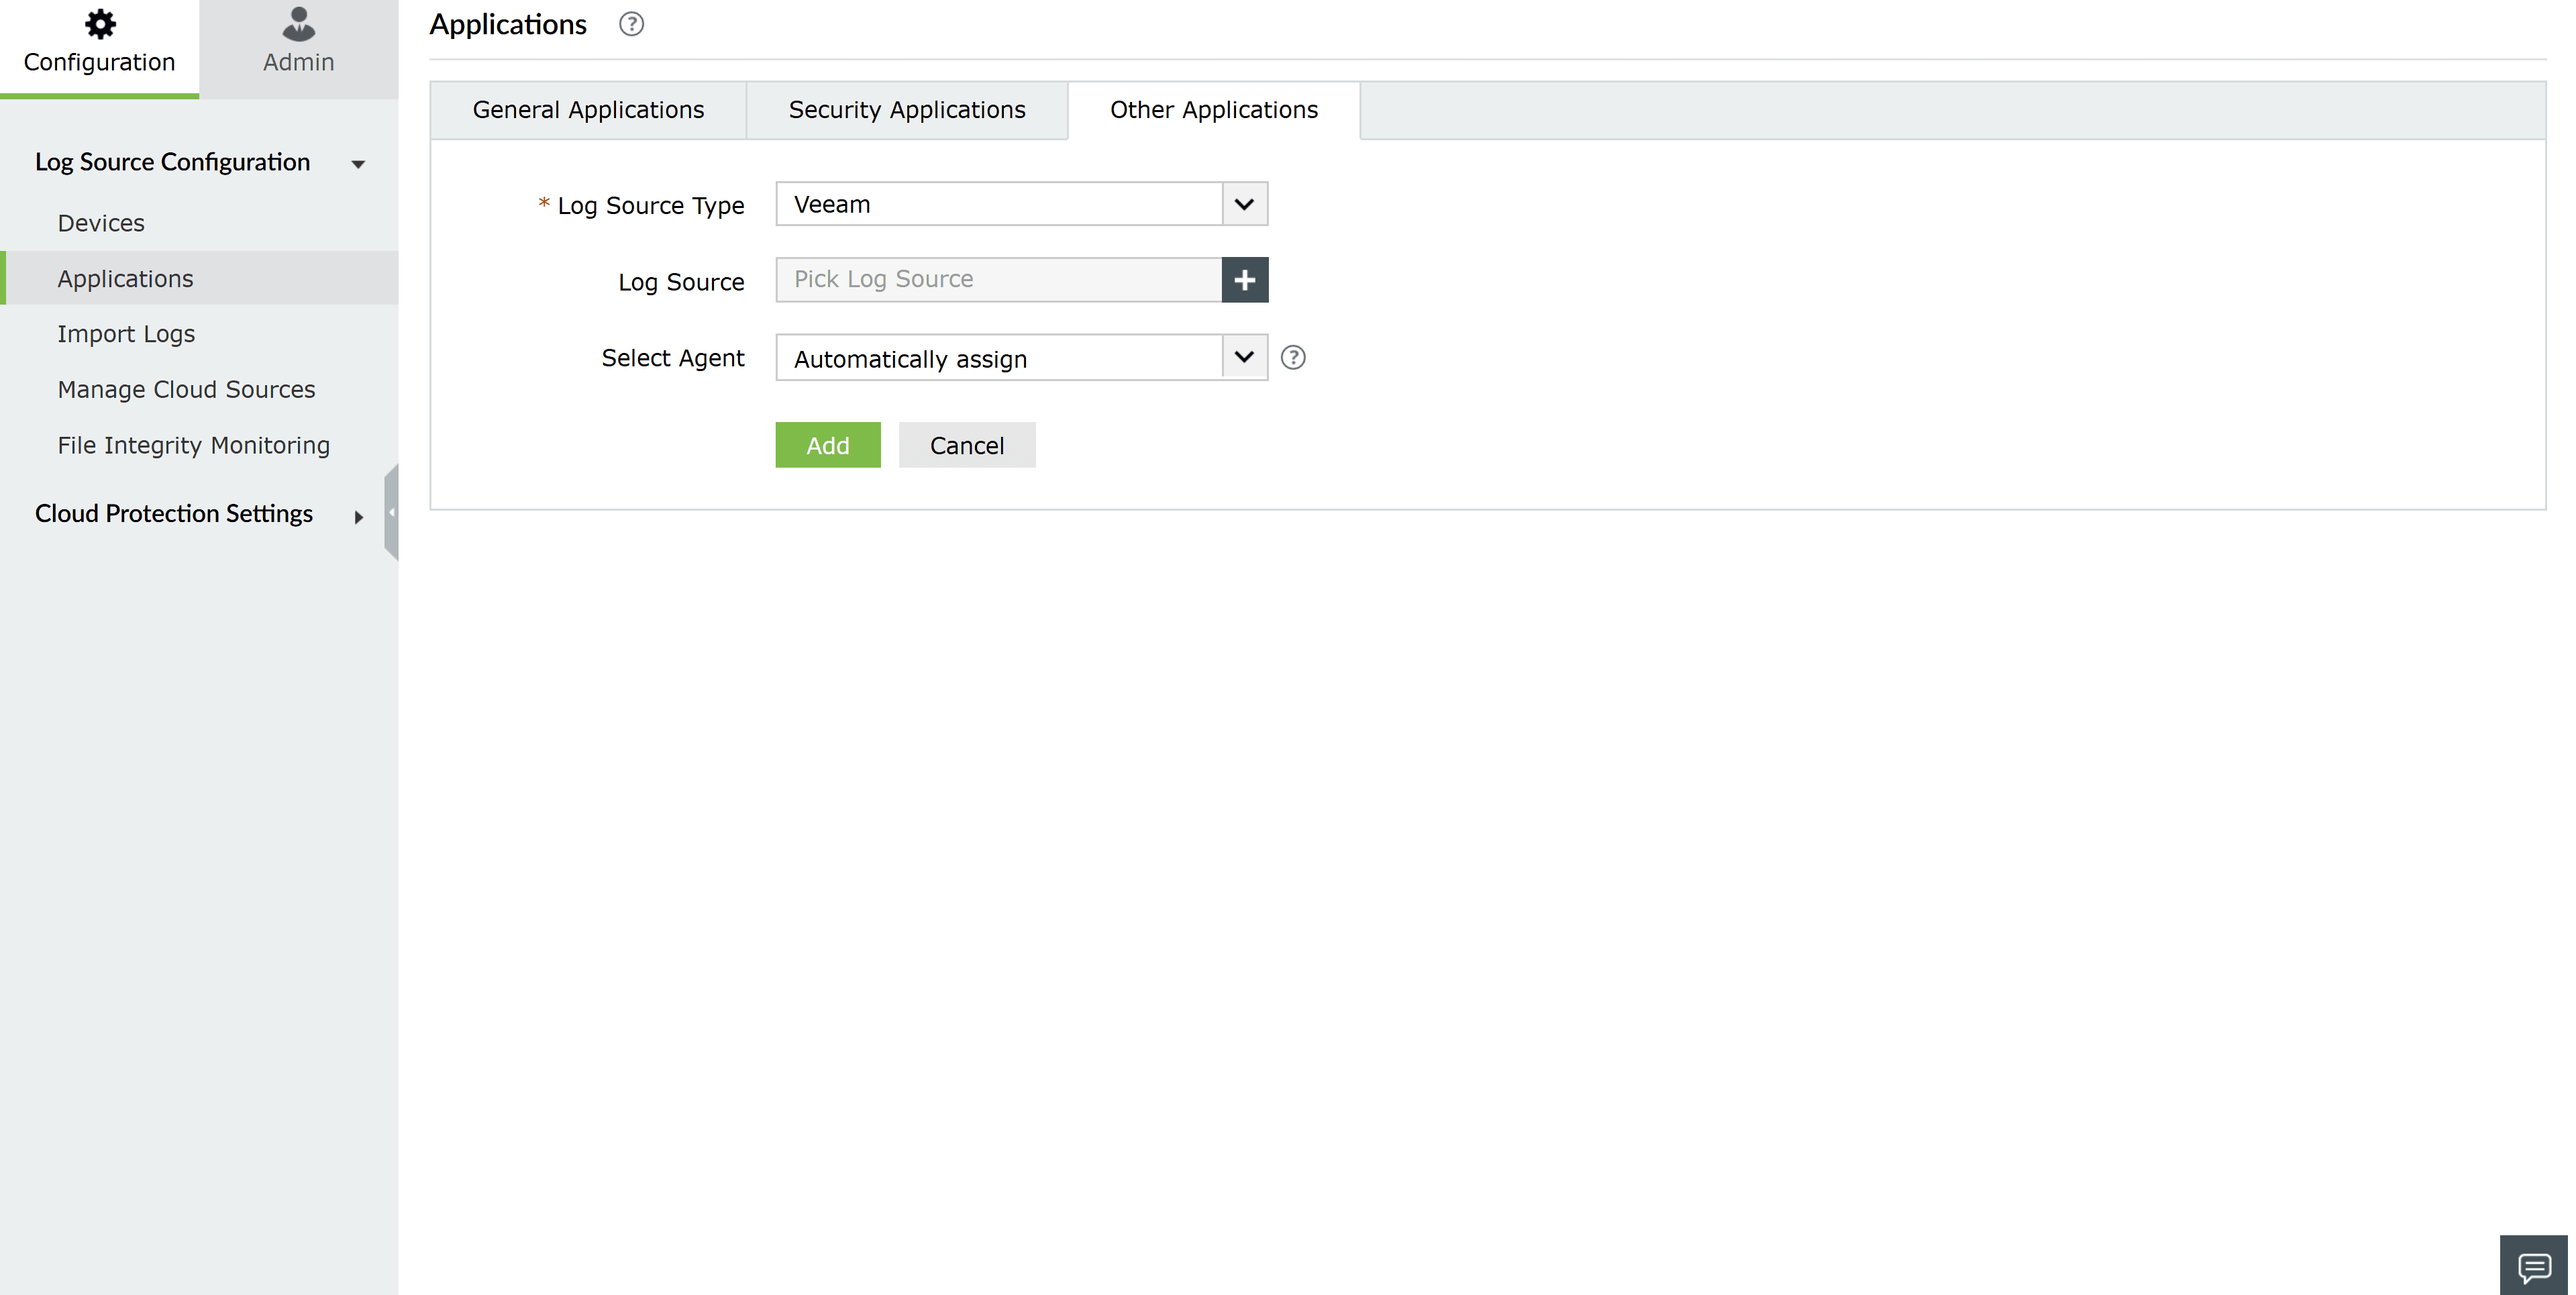Viewport: 2576px width, 1295px height.
Task: Switch to the General Applications tab
Action: (x=588, y=110)
